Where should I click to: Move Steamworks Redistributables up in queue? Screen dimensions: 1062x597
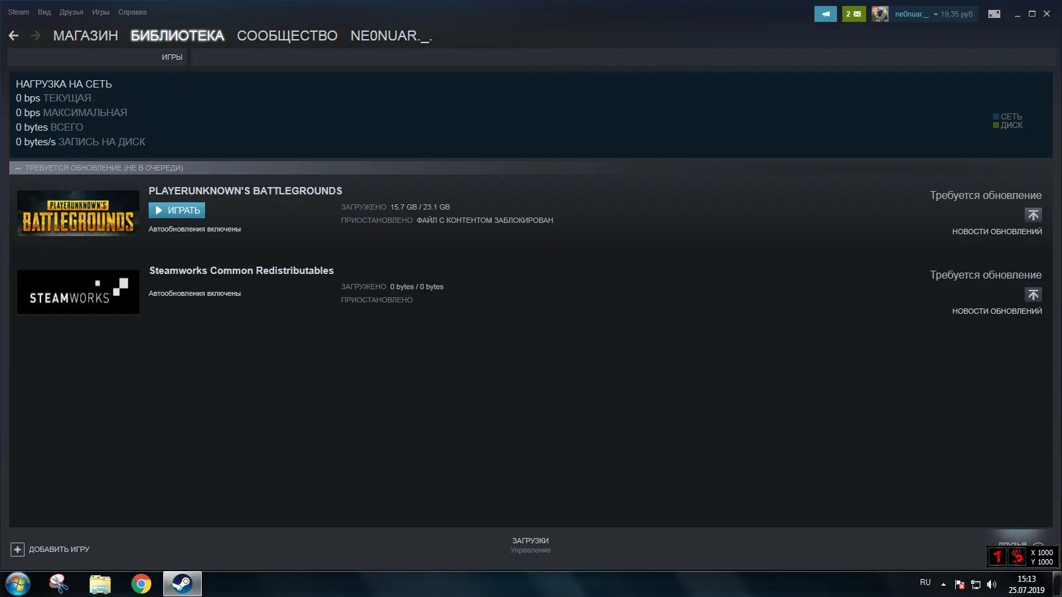[x=1033, y=295]
